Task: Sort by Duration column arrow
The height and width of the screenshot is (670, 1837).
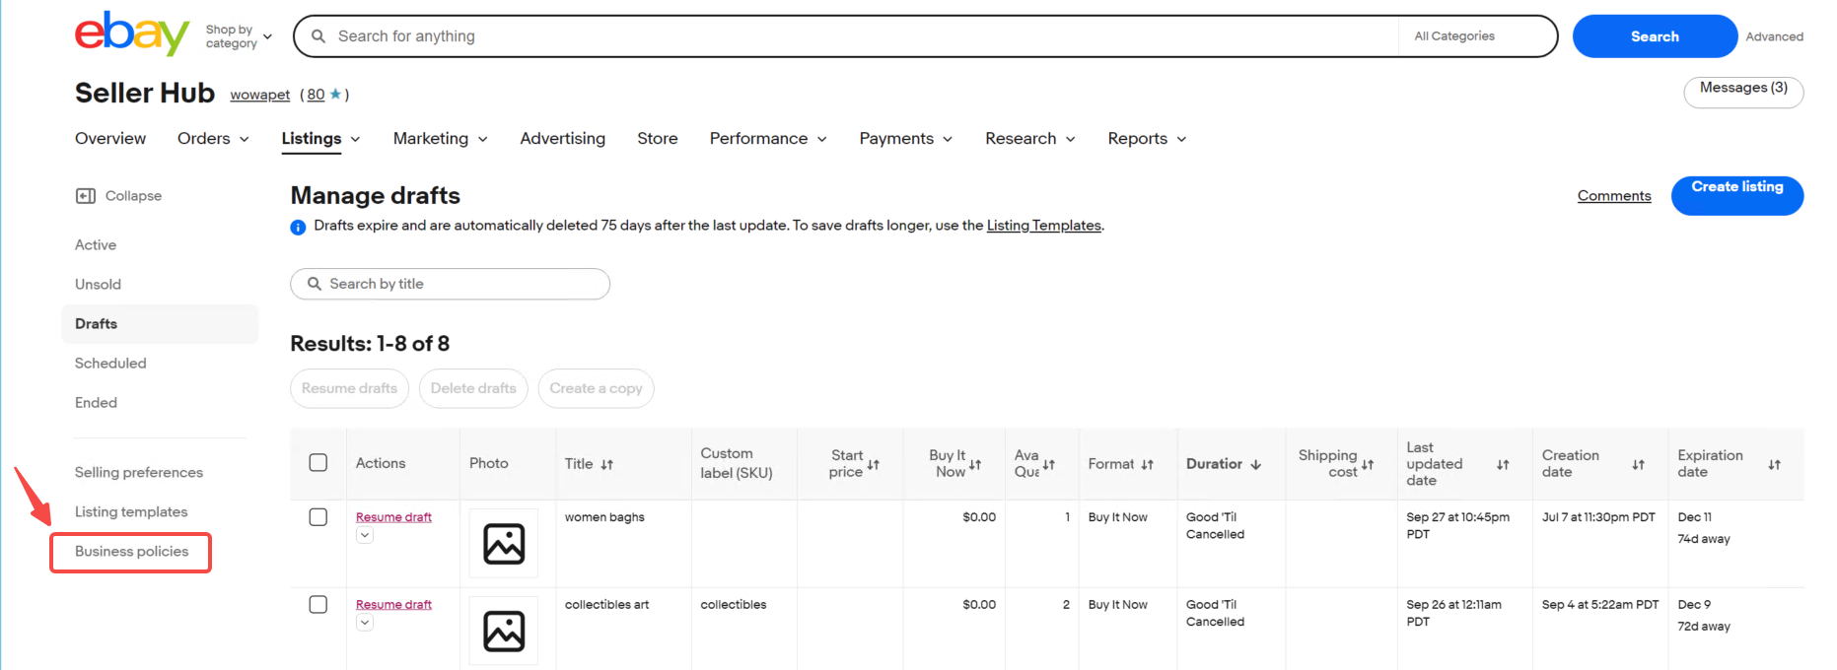Action: [x=1256, y=464]
